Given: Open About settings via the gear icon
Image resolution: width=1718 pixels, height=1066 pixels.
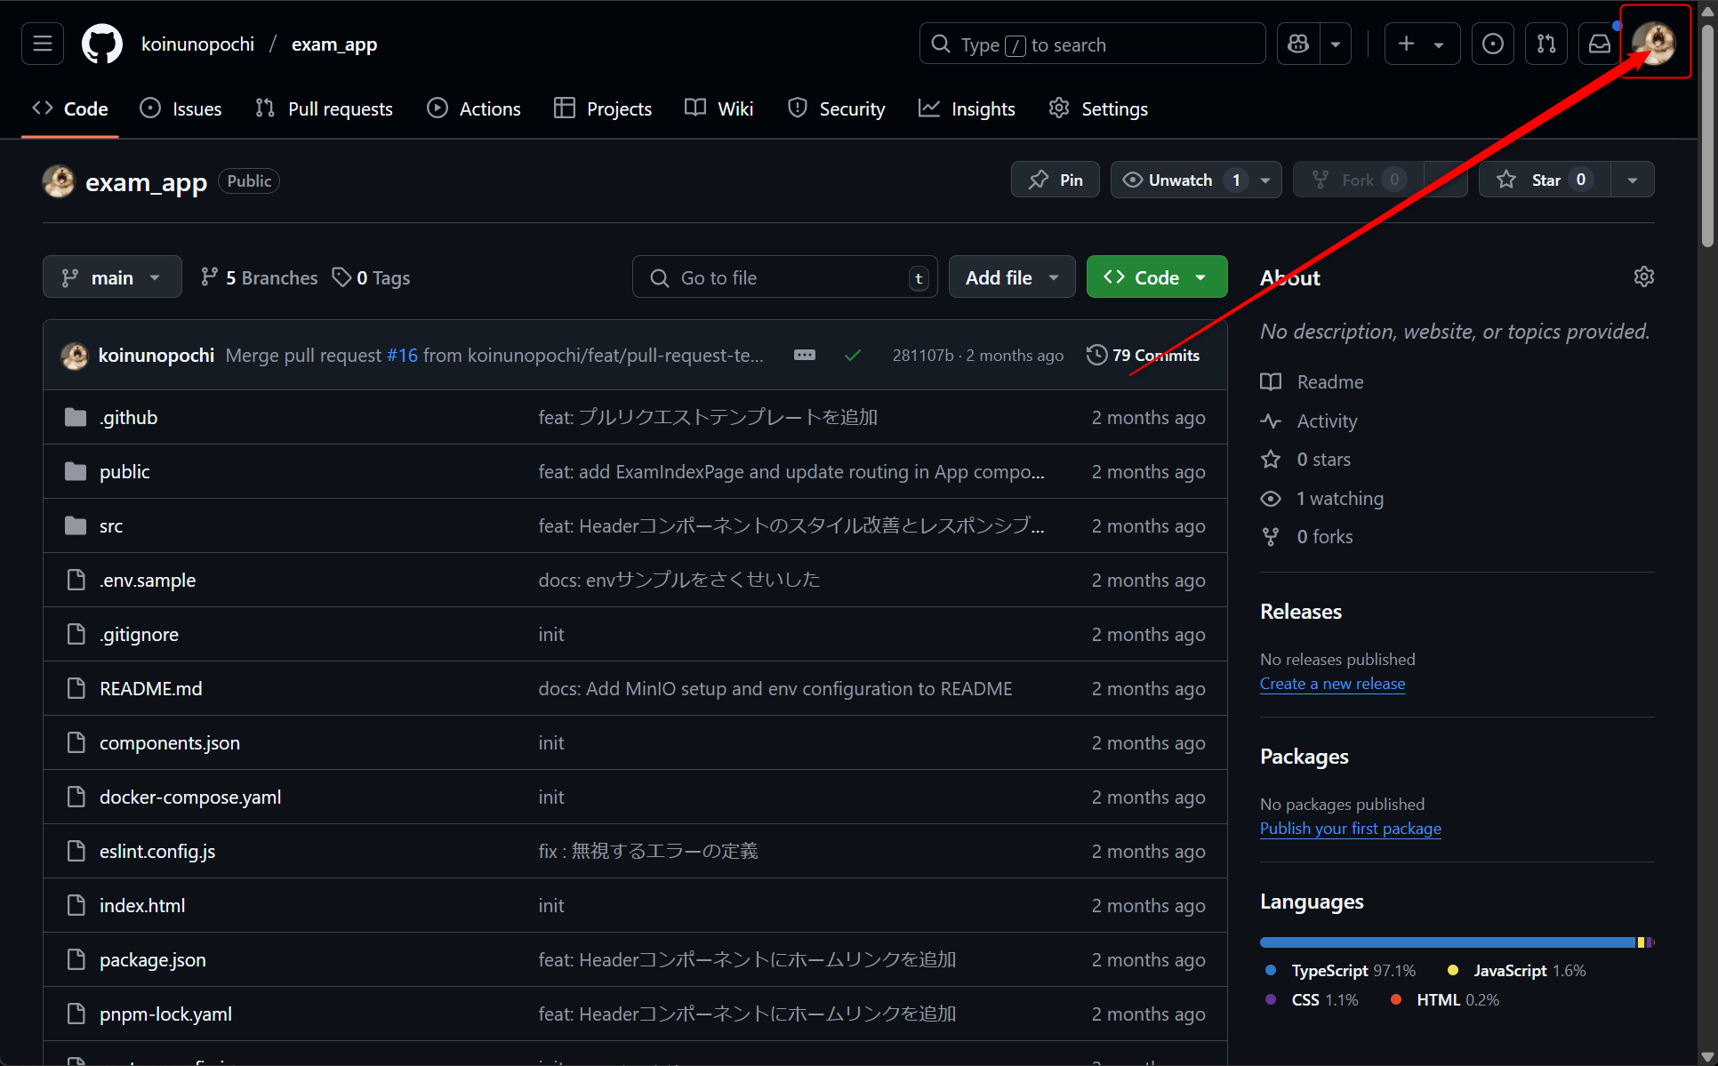Looking at the screenshot, I should (x=1643, y=277).
